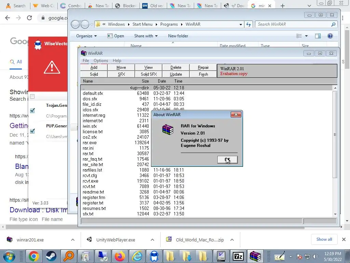This screenshot has width=350, height=263.
Task: Open the WinRAR File menu
Action: pyautogui.click(x=86, y=61)
